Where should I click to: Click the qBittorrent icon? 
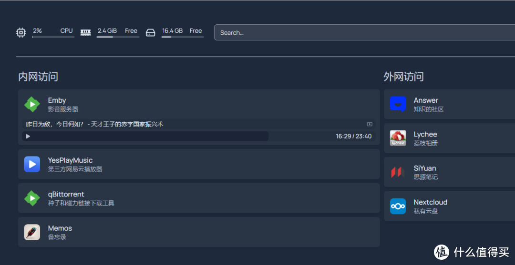click(x=32, y=198)
